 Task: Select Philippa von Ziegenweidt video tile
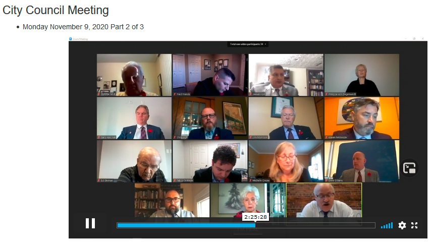tap(362, 75)
